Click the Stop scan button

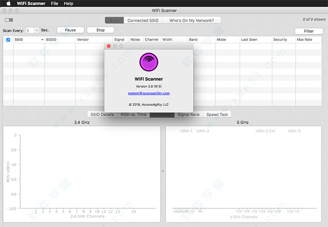[101, 30]
